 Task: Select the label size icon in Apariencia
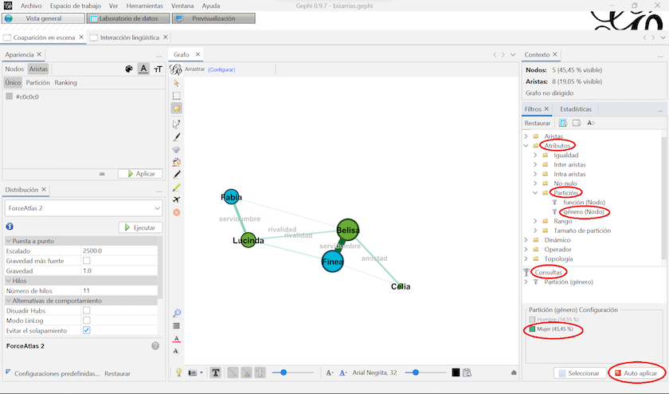point(158,69)
